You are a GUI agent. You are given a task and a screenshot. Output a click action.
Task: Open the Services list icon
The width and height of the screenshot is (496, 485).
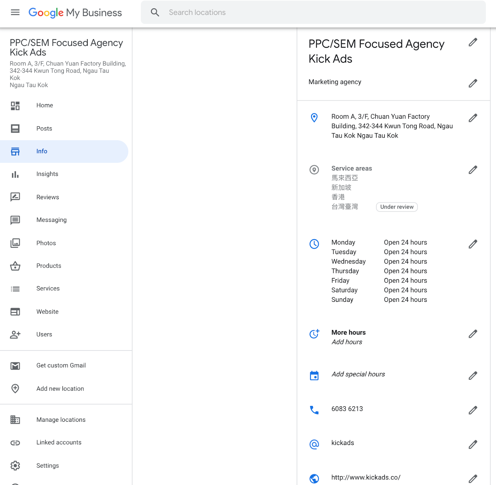15,289
